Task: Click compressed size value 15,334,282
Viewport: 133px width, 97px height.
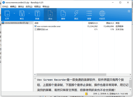Action: (92, 26)
